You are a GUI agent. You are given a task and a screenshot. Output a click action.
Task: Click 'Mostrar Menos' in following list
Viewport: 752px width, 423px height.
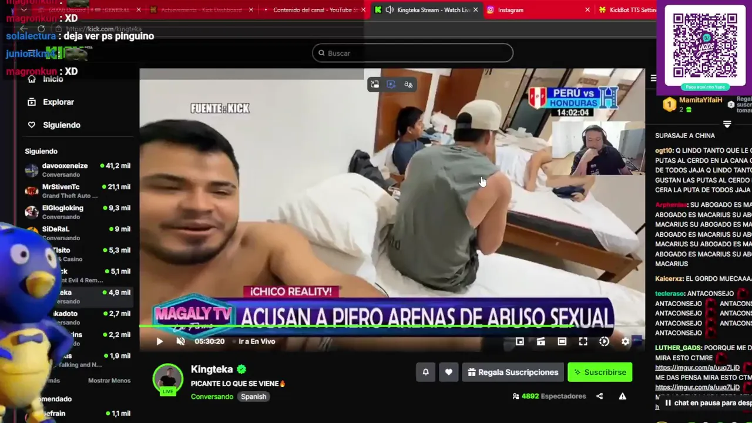[x=109, y=381]
